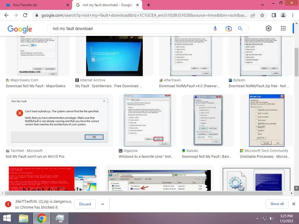Open Gigazine Windows favorite color result

pyautogui.click(x=146, y=157)
